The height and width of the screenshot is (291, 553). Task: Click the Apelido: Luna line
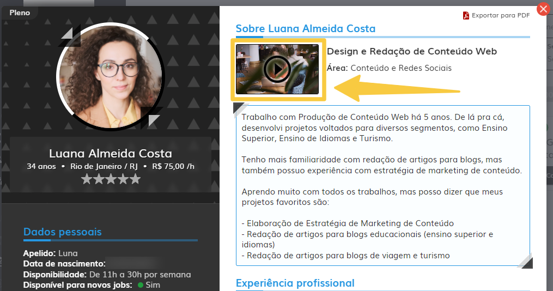51,253
